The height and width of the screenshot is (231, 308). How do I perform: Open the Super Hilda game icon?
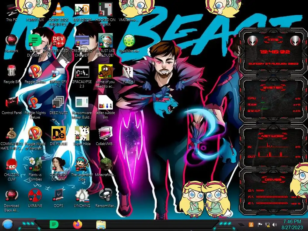tap(82, 134)
